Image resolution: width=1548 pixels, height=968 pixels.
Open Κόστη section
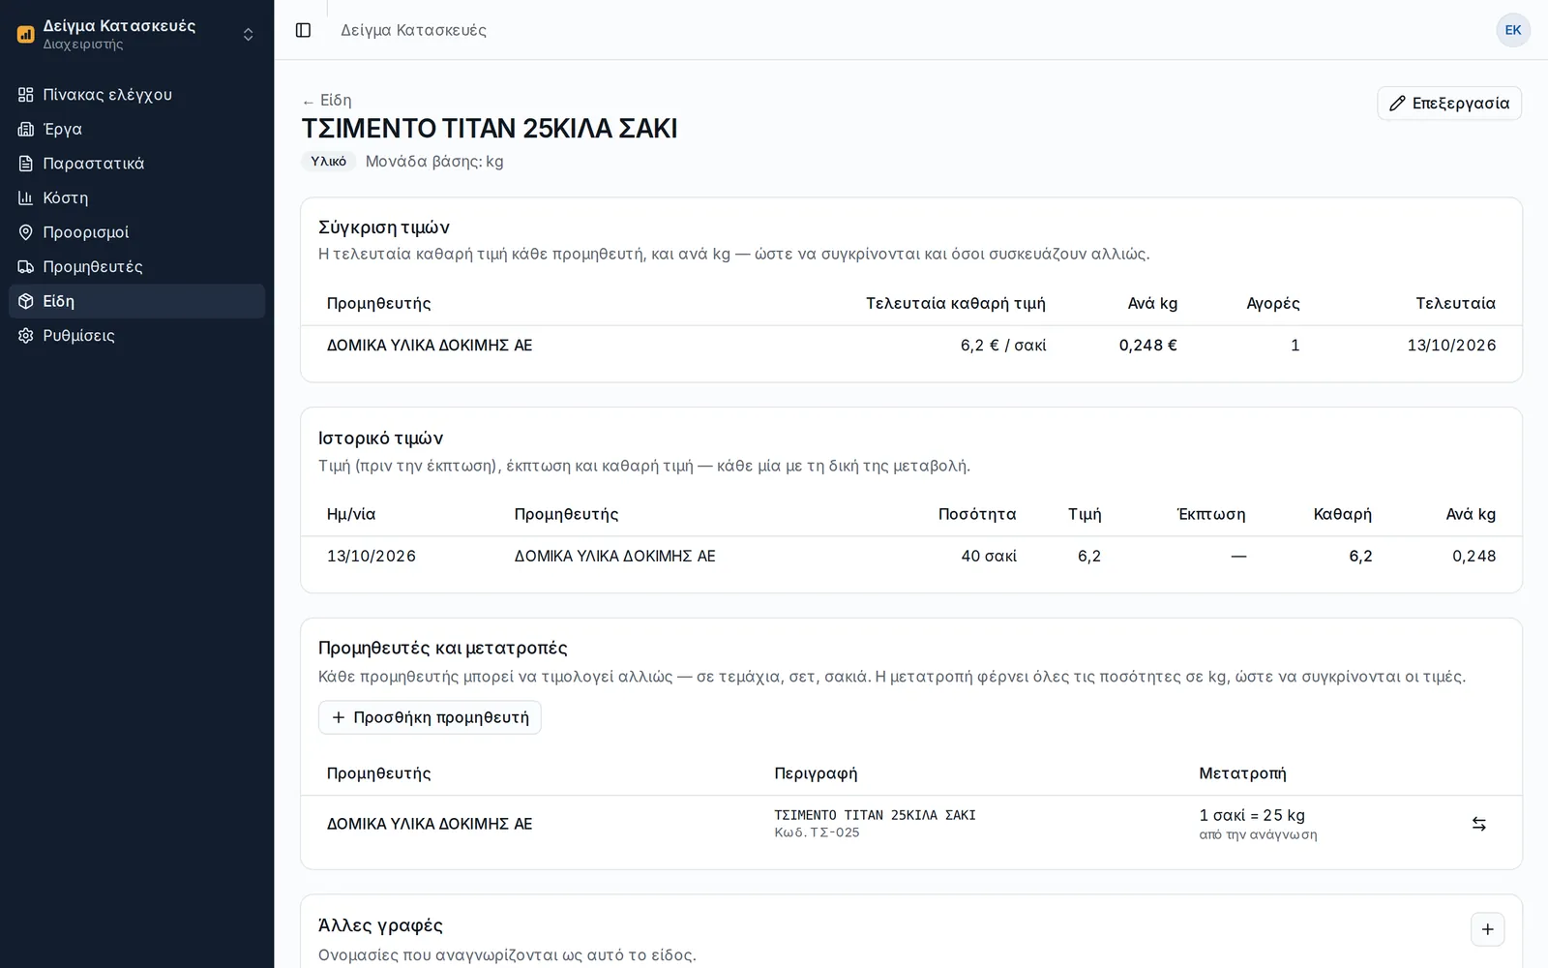136,197
